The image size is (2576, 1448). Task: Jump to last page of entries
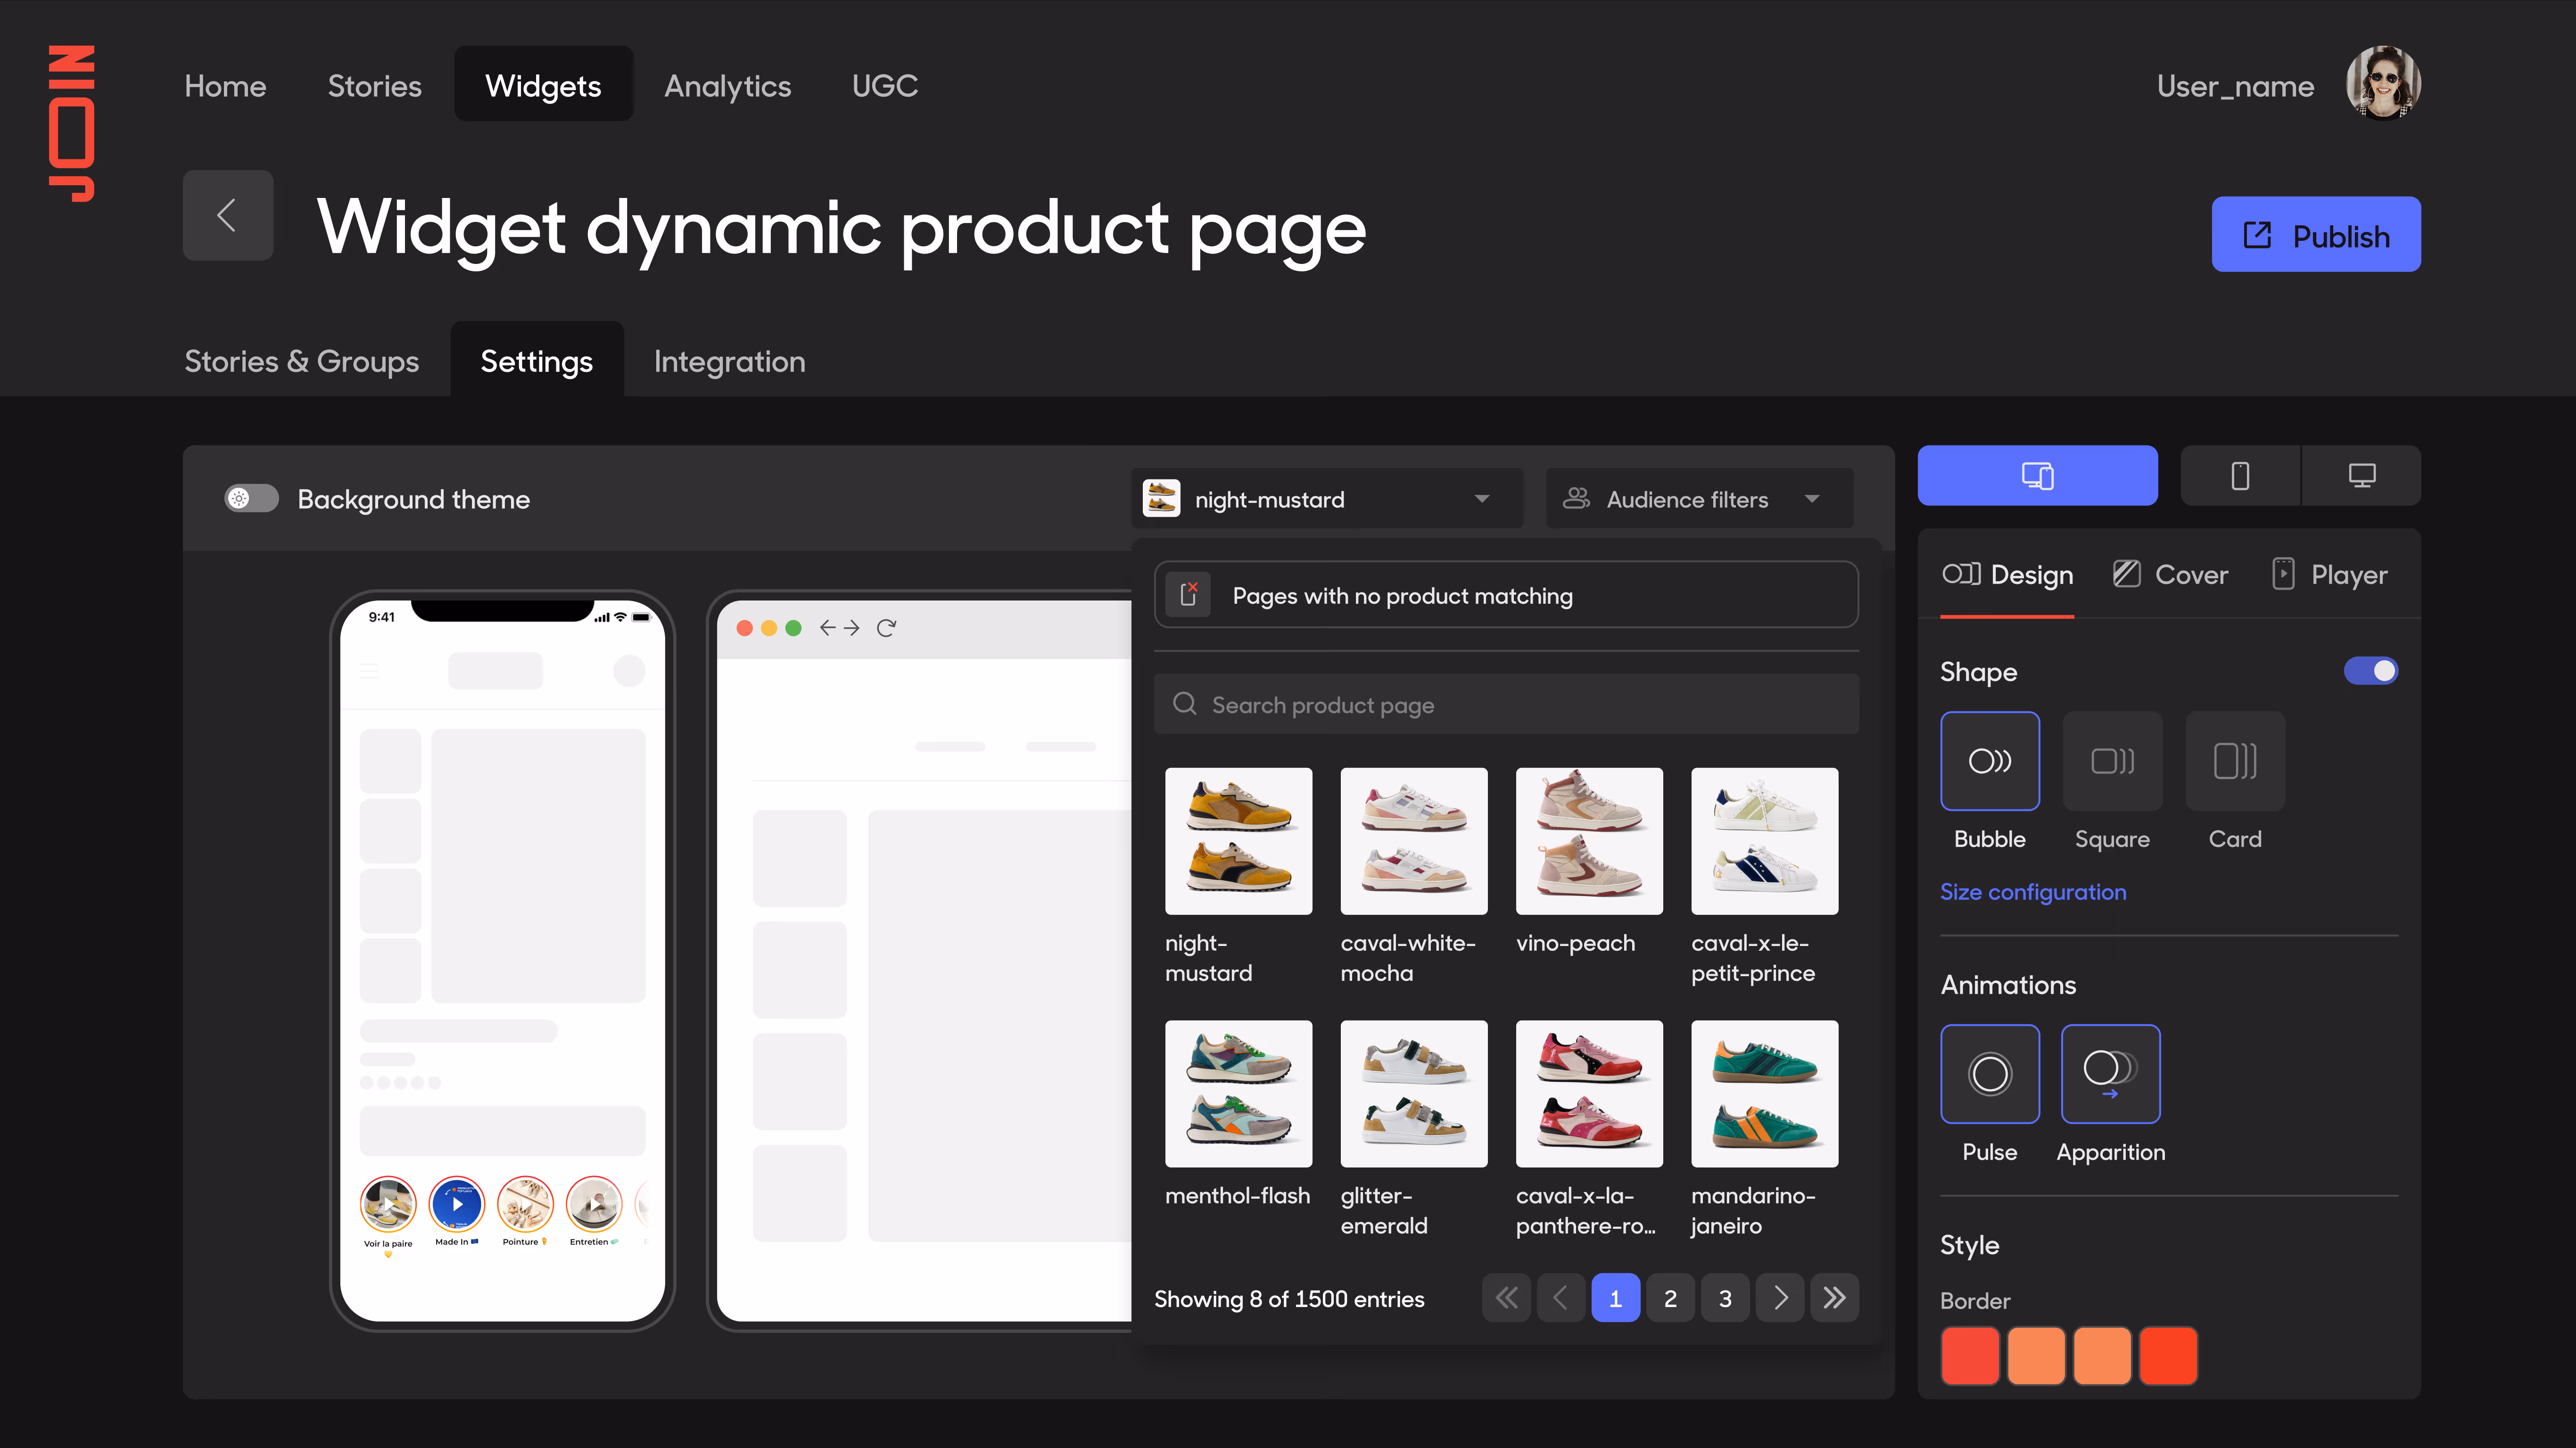click(x=1834, y=1298)
